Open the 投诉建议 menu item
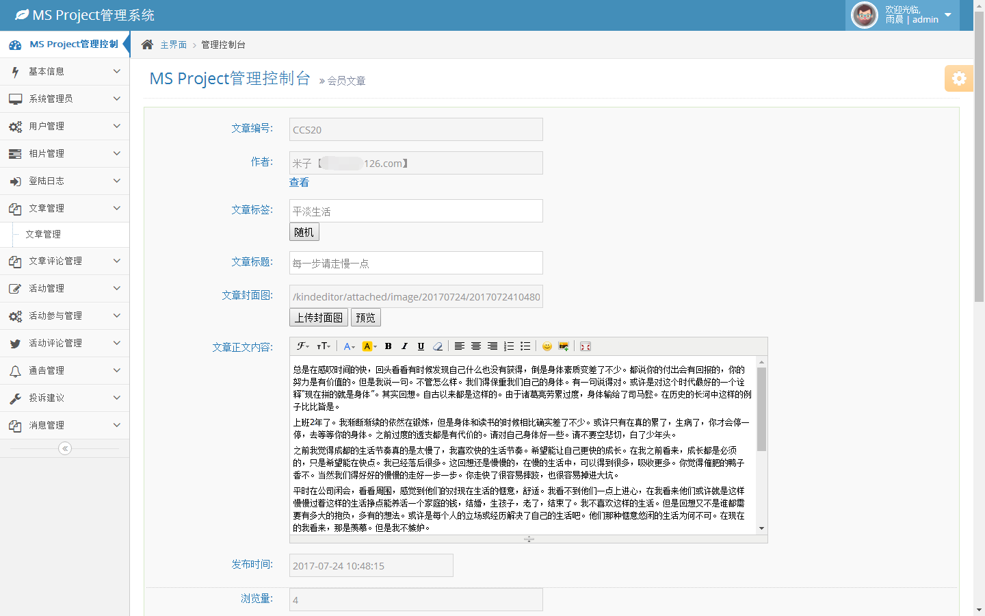 tap(64, 398)
